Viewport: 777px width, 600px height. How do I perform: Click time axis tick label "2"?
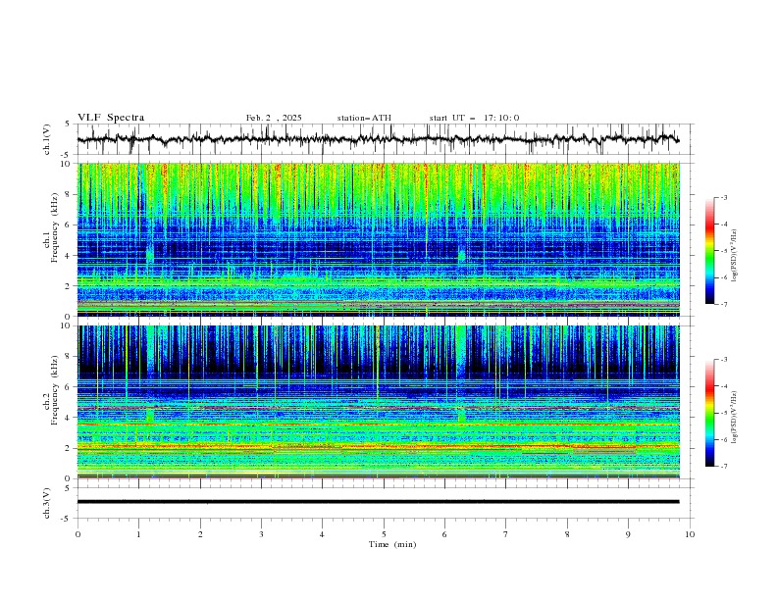point(200,534)
